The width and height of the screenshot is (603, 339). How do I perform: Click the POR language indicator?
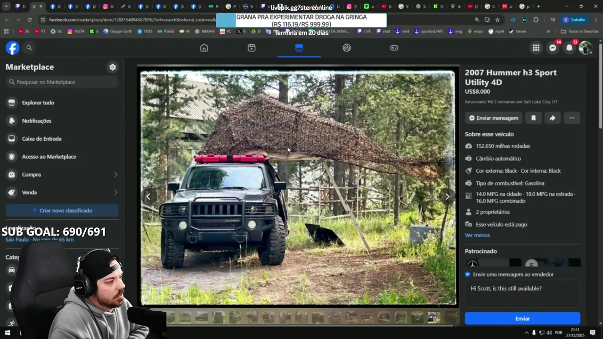tap(559, 332)
